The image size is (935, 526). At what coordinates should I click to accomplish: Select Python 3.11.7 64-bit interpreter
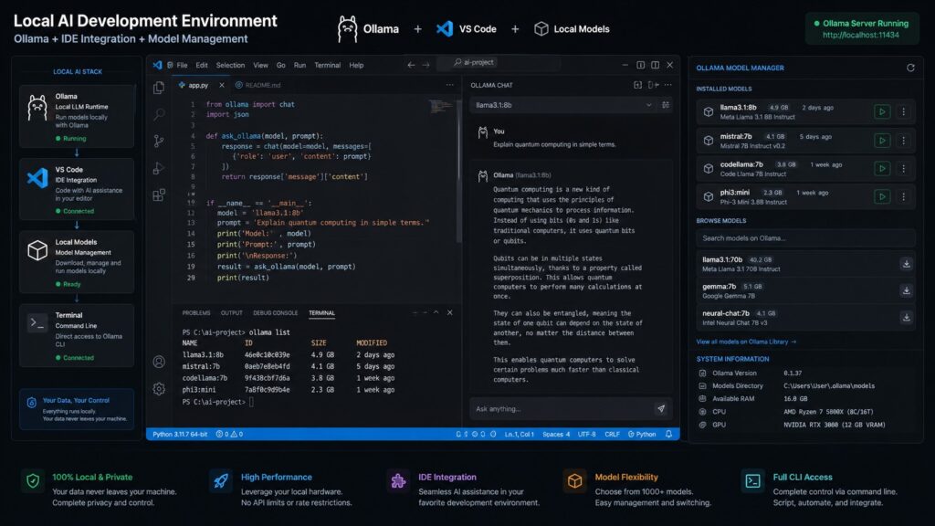(180, 434)
